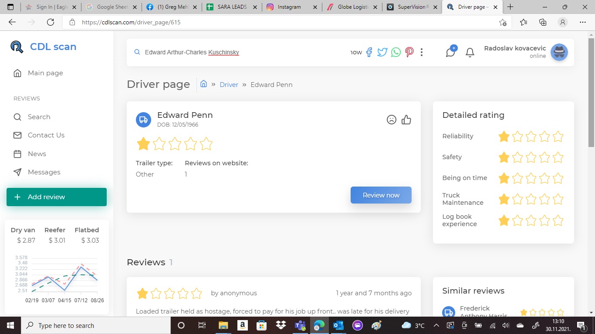Image resolution: width=595 pixels, height=334 pixels.
Task: Click the Review now button
Action: (381, 195)
